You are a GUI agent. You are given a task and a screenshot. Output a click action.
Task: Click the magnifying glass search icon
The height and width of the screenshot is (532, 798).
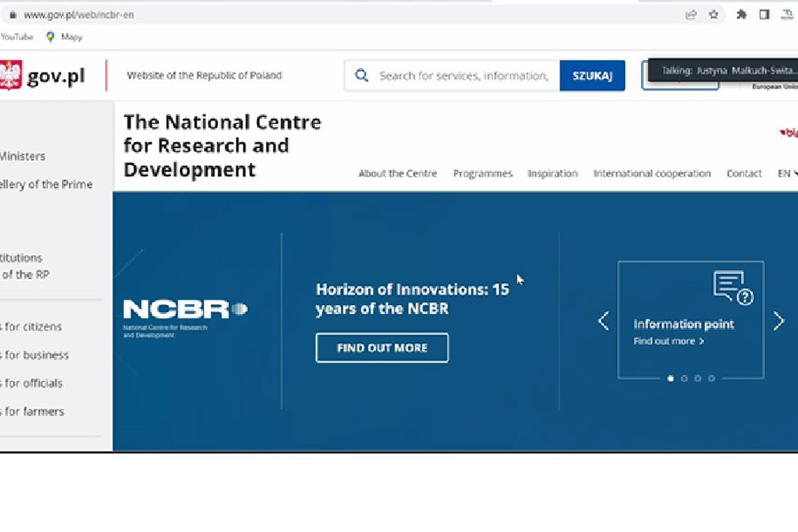click(x=362, y=75)
